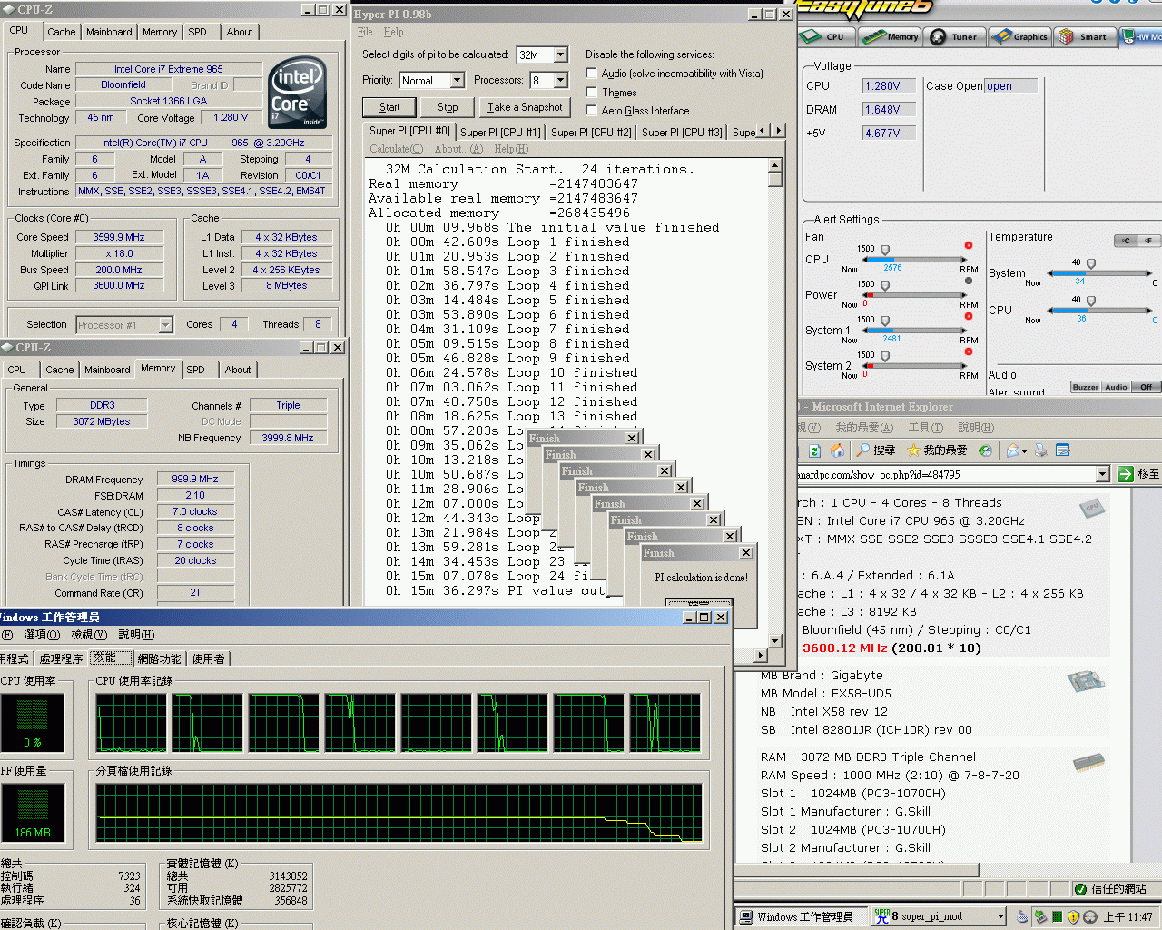The height and width of the screenshot is (930, 1162).
Task: Switch to the Cache tab in top CPU-Z window
Action: click(62, 32)
